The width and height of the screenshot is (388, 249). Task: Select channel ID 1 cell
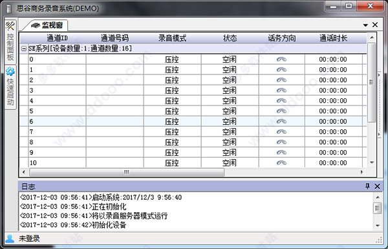click(x=57, y=70)
